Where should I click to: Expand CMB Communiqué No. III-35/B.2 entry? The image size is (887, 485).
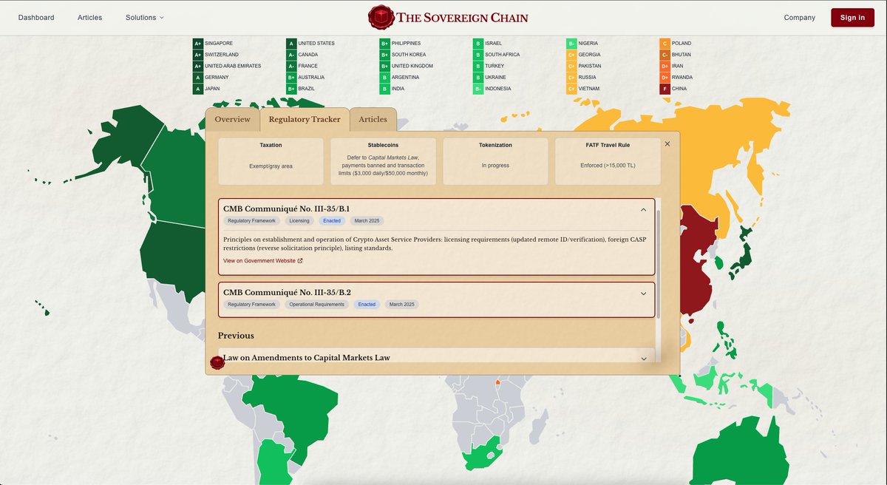[x=643, y=293]
